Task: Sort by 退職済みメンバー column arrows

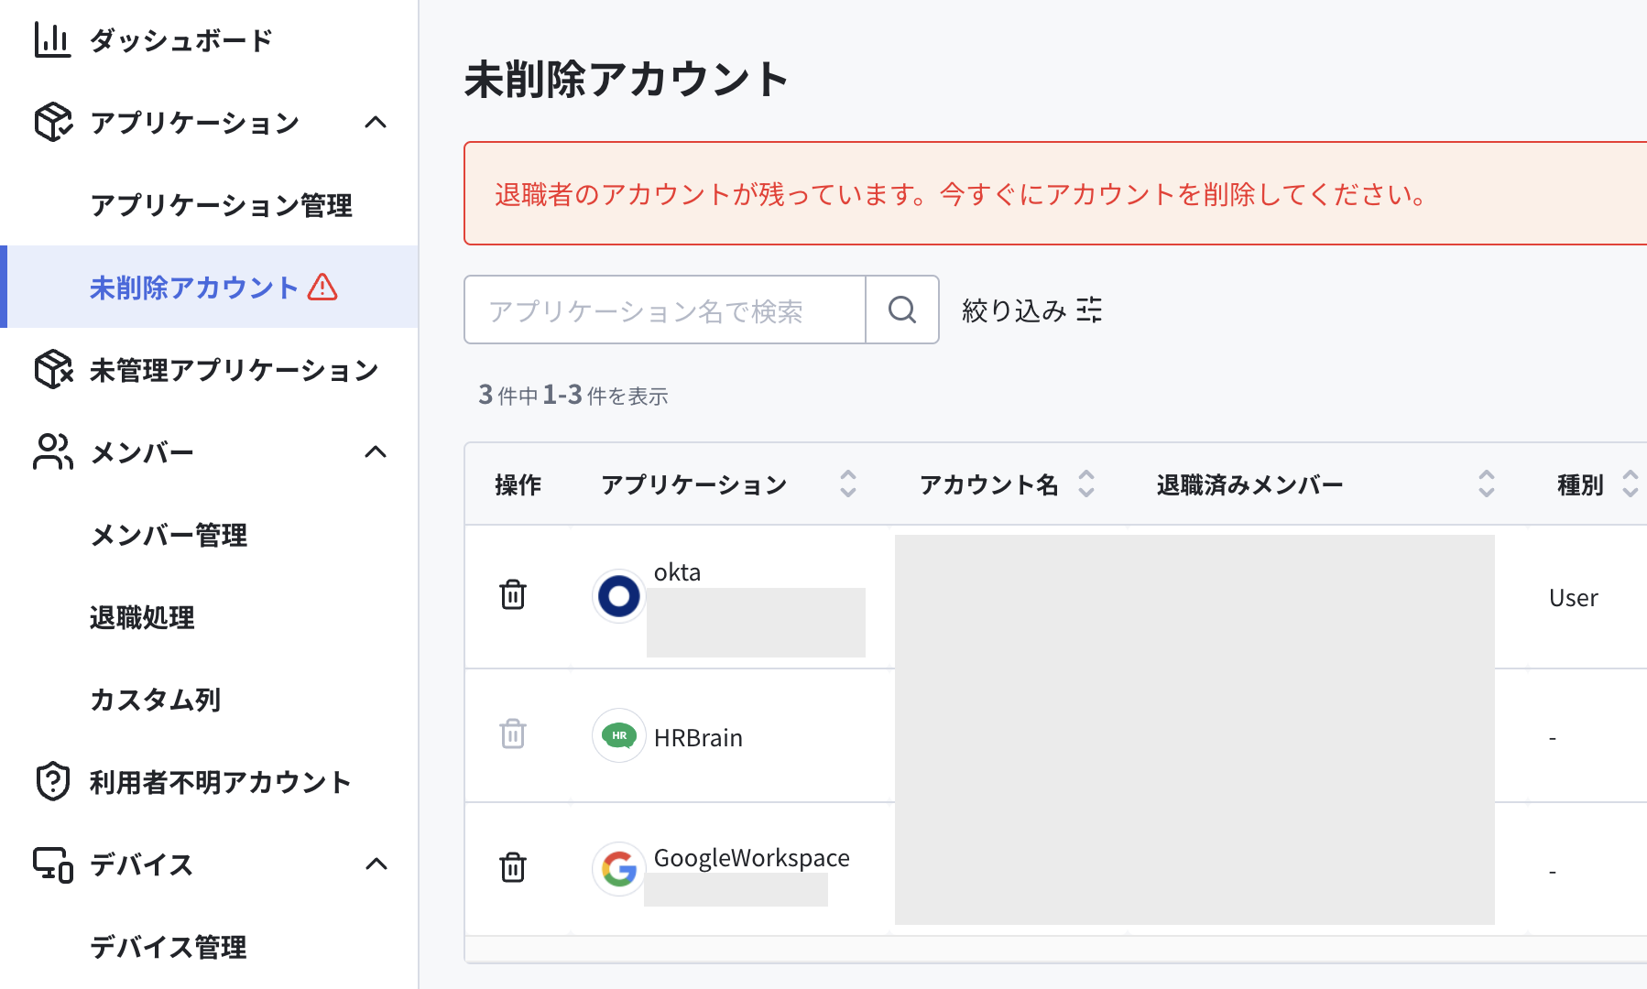Action: 1487,484
